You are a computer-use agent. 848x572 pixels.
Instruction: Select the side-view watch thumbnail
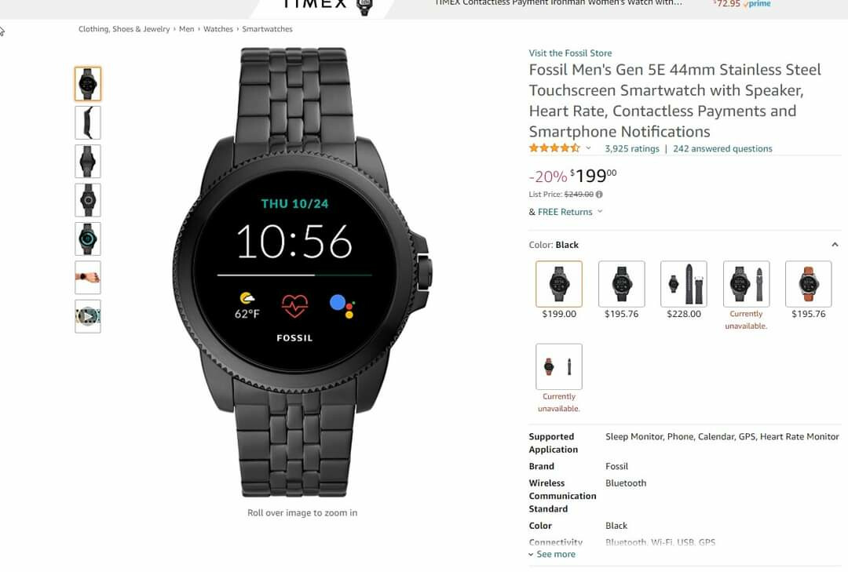(88, 122)
